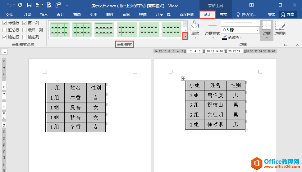Image resolution: width=302 pixels, height=172 pixels.
Task: Open the Shading (底纹) dropdown arrow
Action: click(195, 38)
